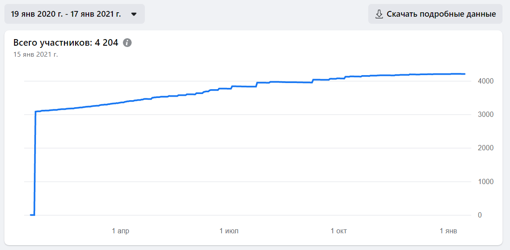This screenshot has height=250, width=510.
Task: Click the blue line's rightmost end point
Action: click(464, 74)
